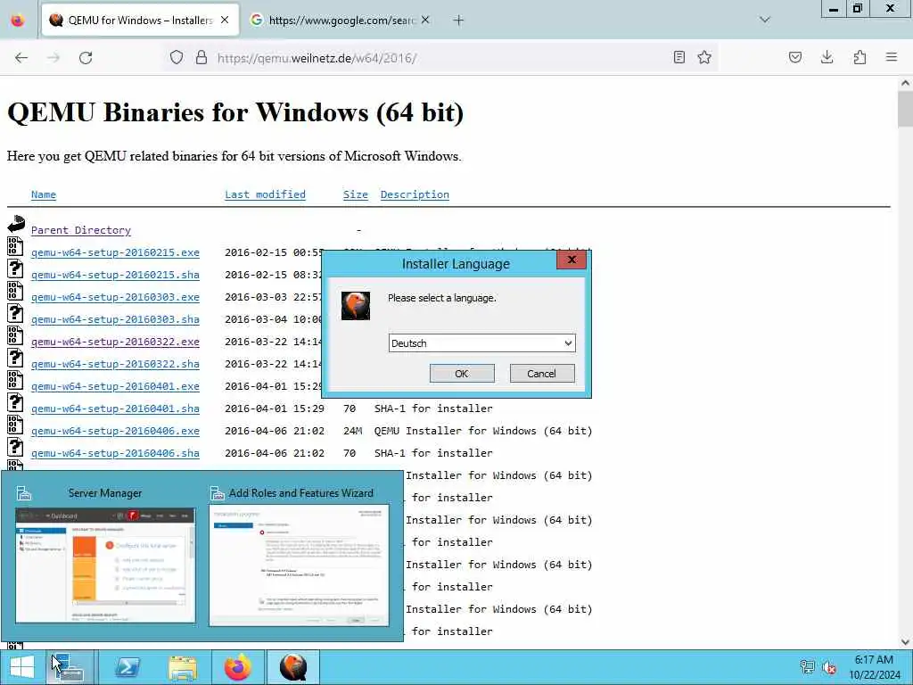Open the Windows Start button
This screenshot has width=913, height=685.
click(x=22, y=667)
